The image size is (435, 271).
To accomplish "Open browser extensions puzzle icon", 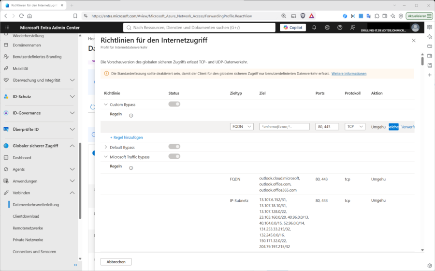I will 377,16.
